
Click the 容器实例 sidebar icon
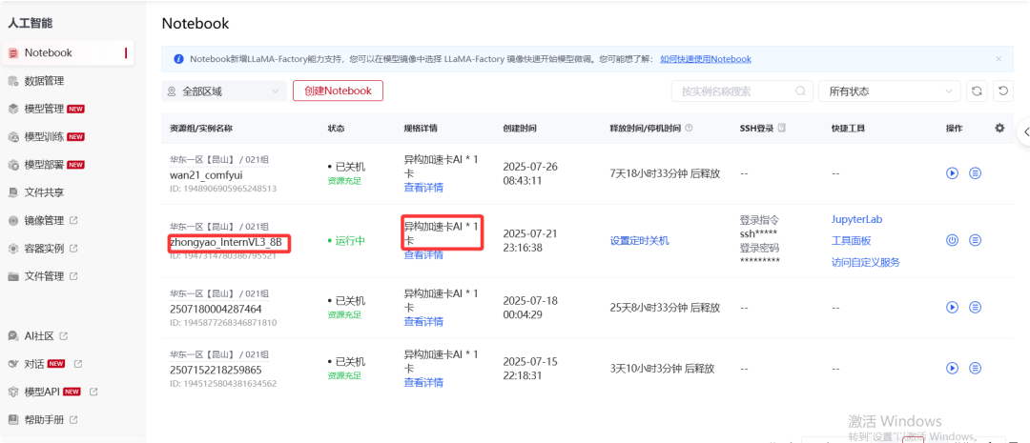(x=13, y=249)
